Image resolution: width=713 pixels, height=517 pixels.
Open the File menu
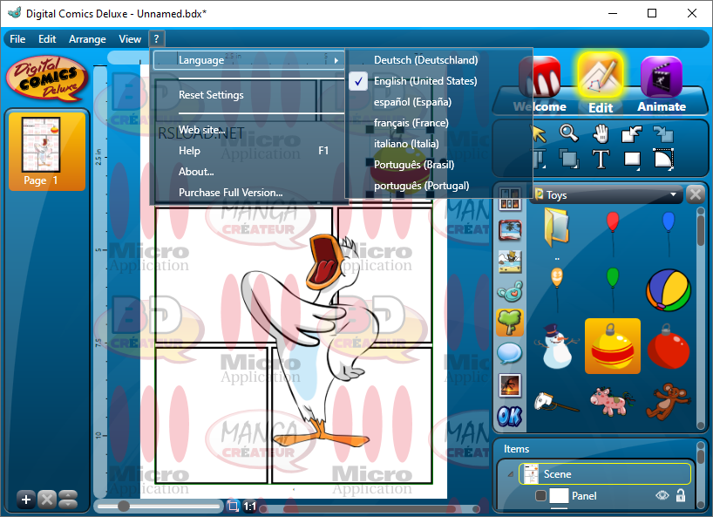click(x=17, y=39)
